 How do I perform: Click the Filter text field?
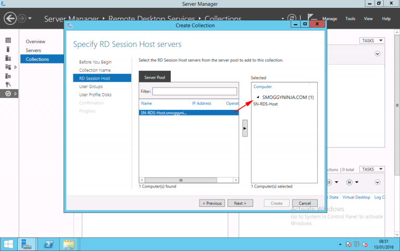[x=194, y=91]
